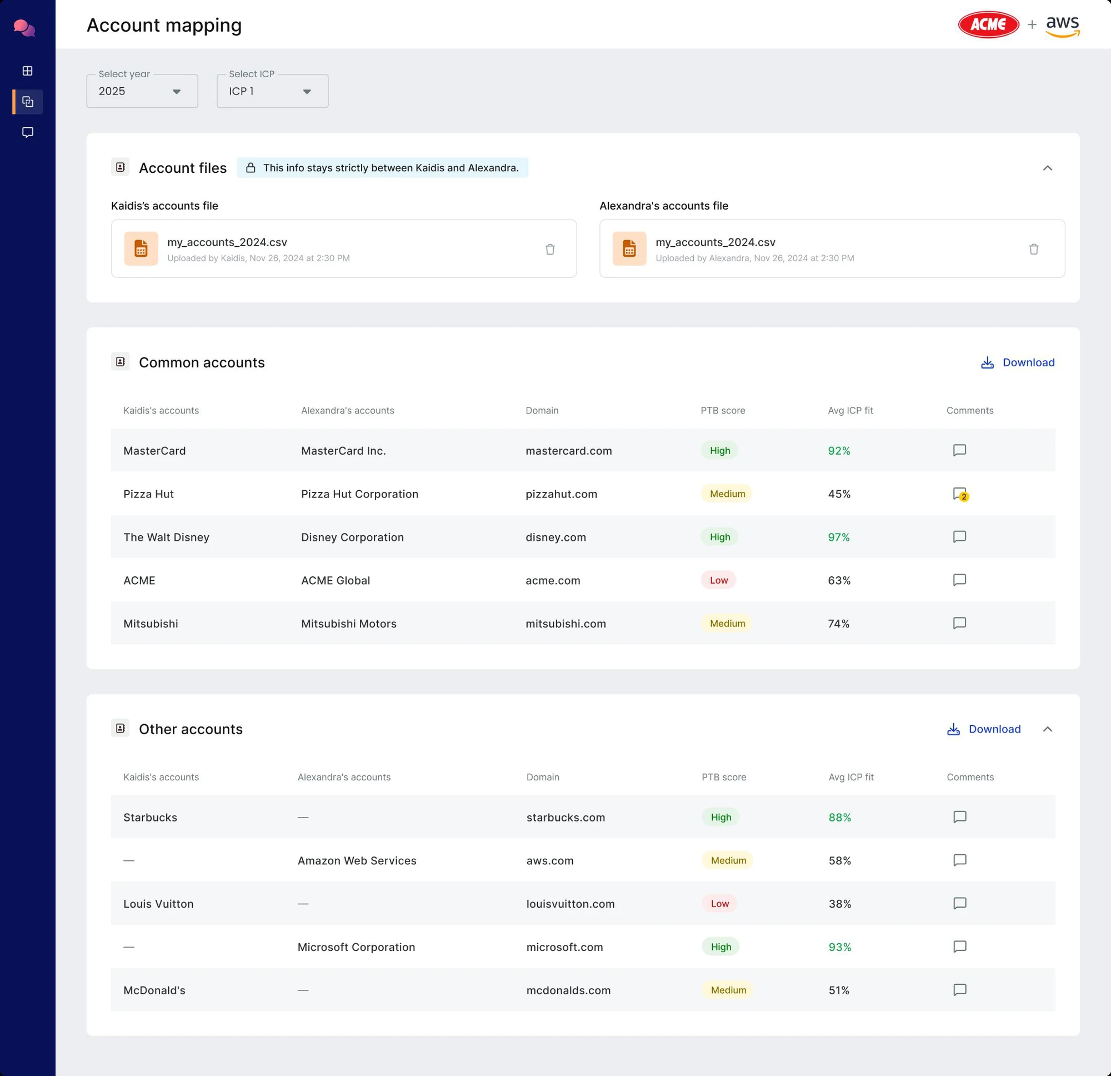Click the disney.com domain cell
The width and height of the screenshot is (1111, 1076).
click(x=555, y=537)
